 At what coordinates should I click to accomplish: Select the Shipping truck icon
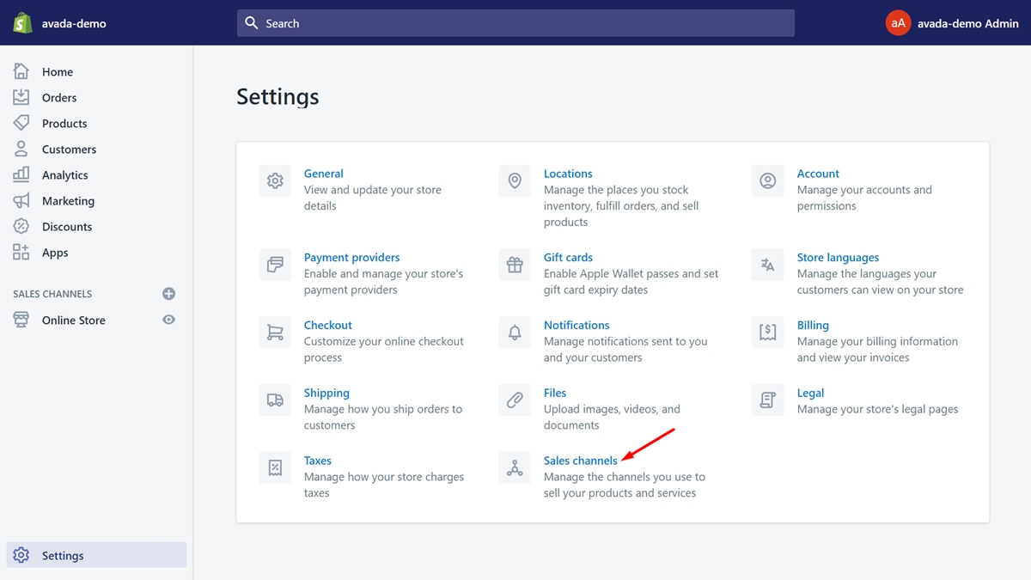click(x=275, y=400)
